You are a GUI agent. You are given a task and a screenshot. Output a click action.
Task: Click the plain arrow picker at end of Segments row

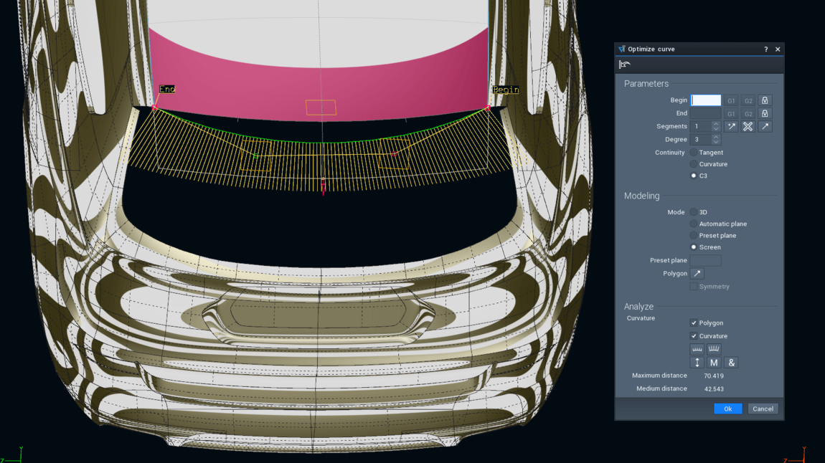tap(765, 126)
